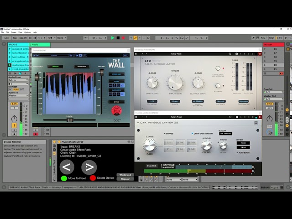Toggle the MIDI map mode button
The image size is (292, 219).
(x=271, y=38)
